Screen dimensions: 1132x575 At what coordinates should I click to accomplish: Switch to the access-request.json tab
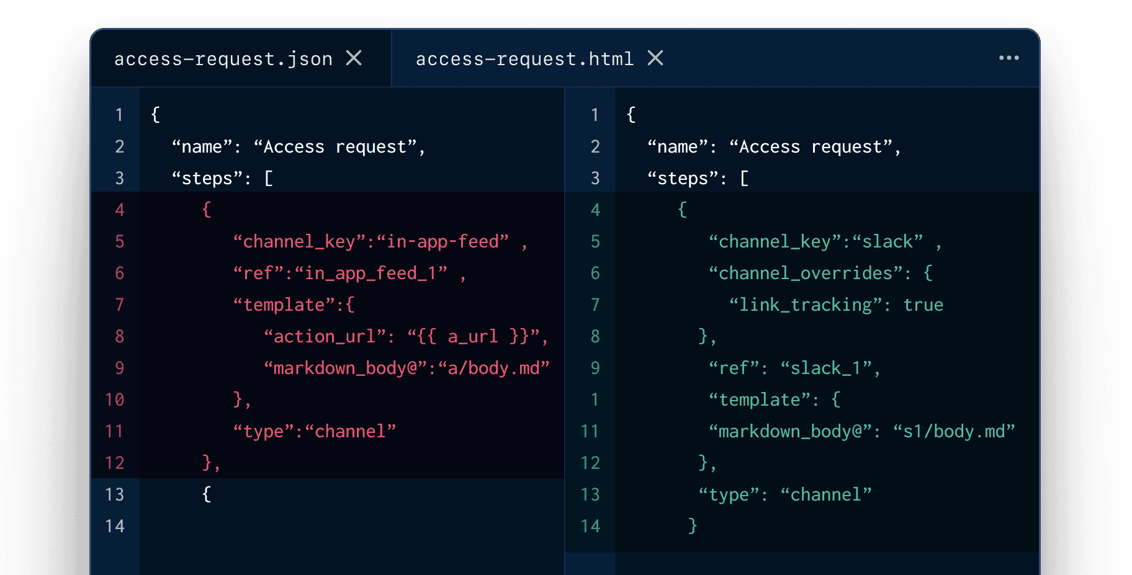click(223, 58)
